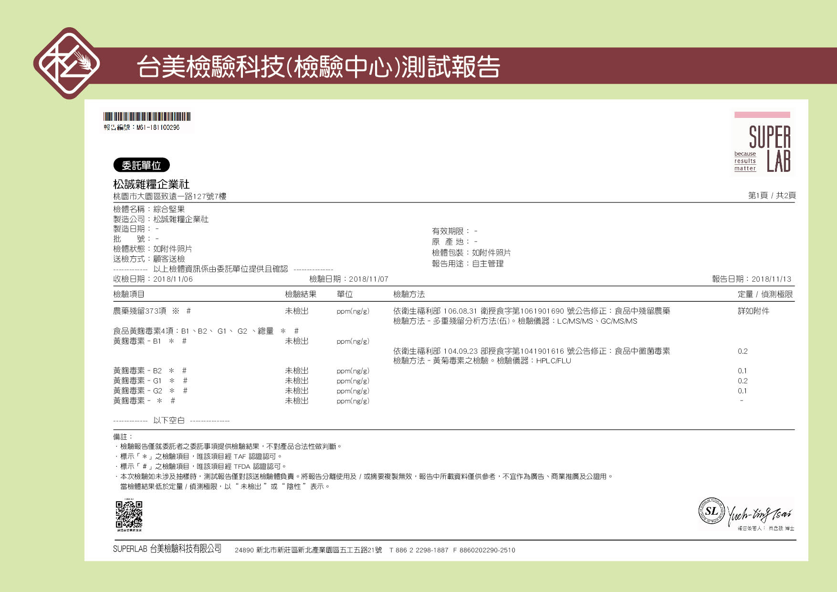
Task: Click the report date "2018/11/13"
Action: (x=771, y=279)
